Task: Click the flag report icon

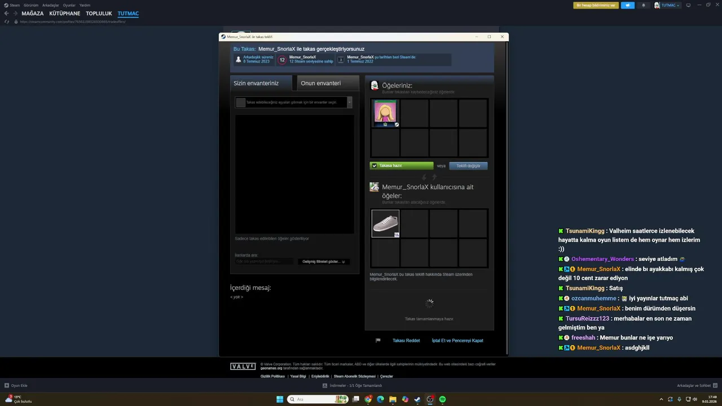Action: (x=378, y=341)
